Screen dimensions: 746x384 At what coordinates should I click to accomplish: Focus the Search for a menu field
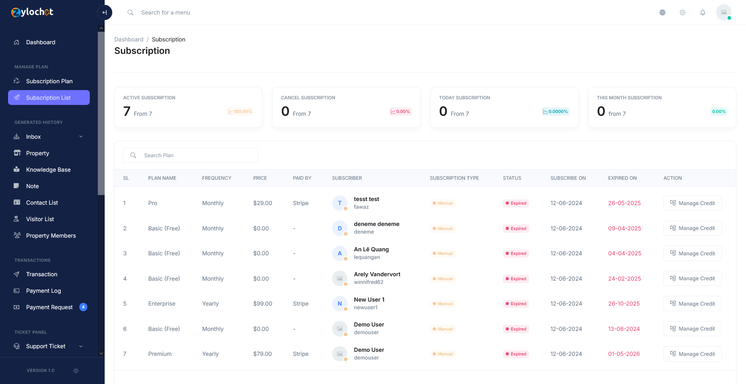point(165,12)
